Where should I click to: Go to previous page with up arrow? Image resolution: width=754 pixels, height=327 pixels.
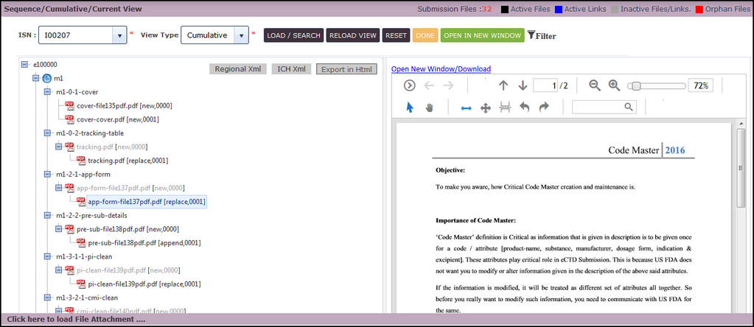[x=503, y=85]
